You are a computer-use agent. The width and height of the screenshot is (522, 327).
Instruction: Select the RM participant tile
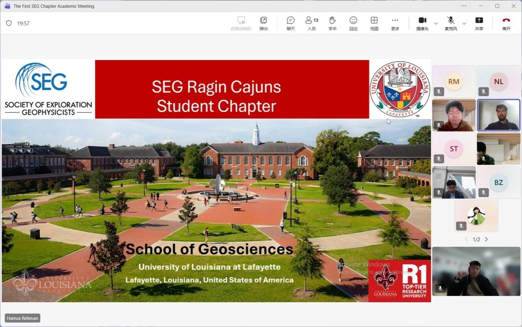[x=454, y=82]
